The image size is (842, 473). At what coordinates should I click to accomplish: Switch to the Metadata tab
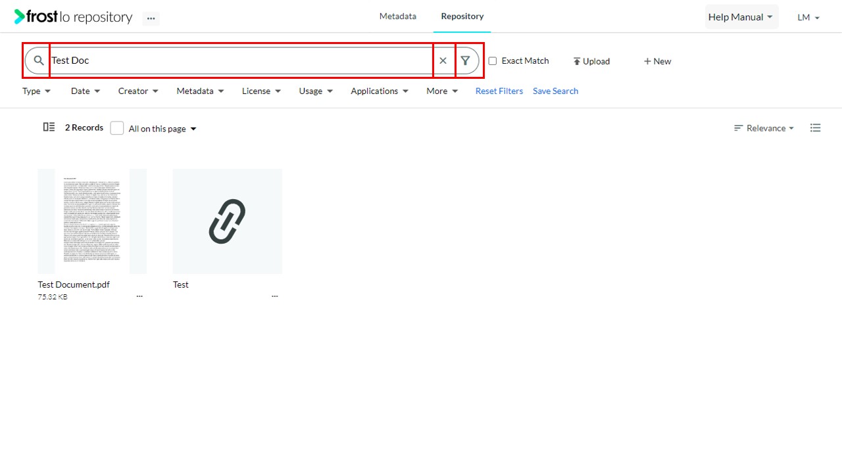[398, 16]
